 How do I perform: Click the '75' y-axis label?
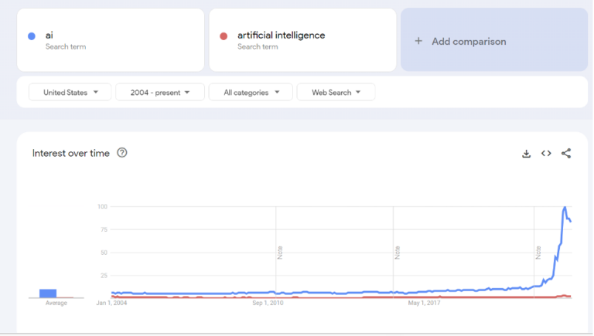pyautogui.click(x=104, y=229)
